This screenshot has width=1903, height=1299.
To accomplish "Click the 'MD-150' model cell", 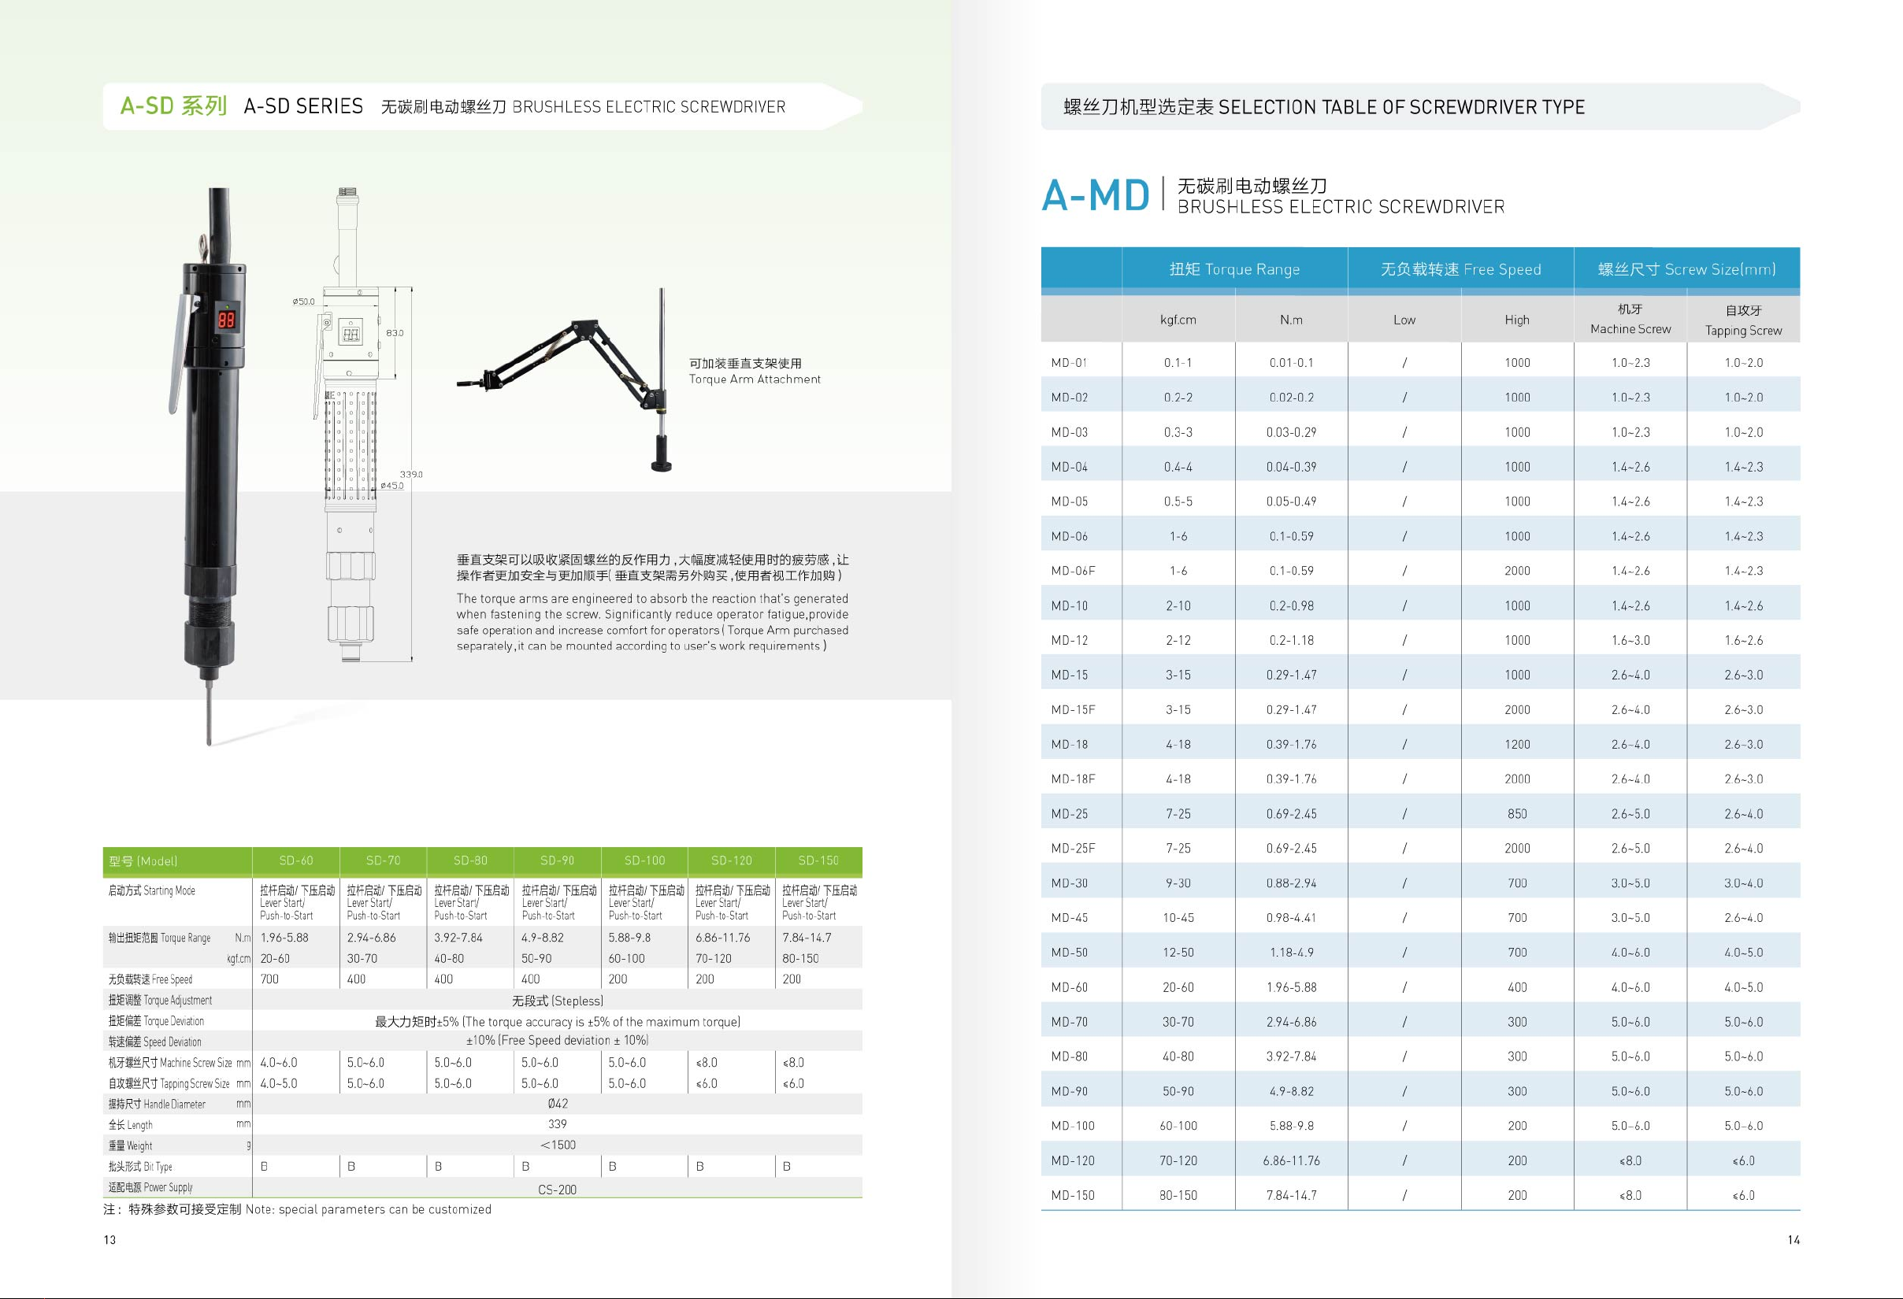I will (1072, 1195).
